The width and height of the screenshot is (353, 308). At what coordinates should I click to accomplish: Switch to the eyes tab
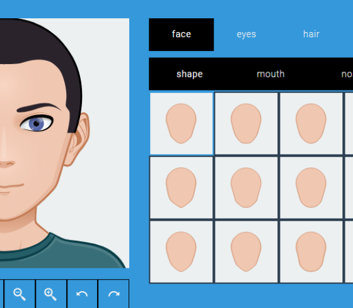coord(246,35)
